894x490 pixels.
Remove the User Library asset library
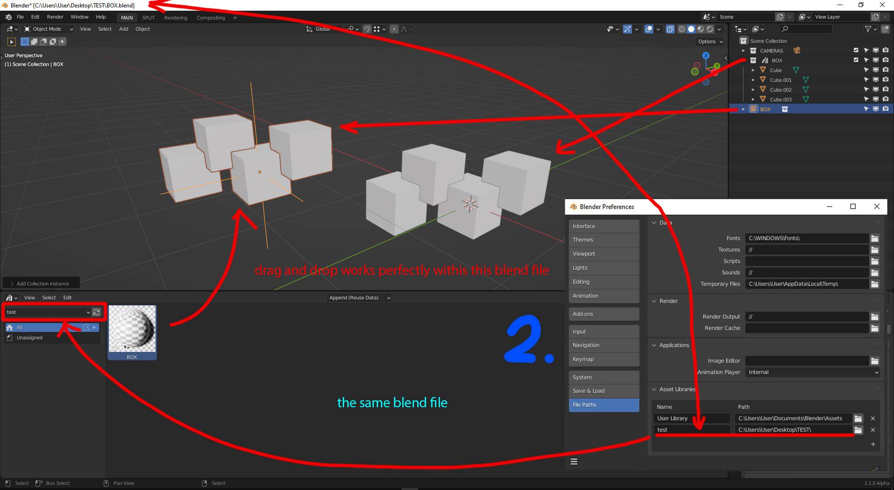[x=873, y=418]
